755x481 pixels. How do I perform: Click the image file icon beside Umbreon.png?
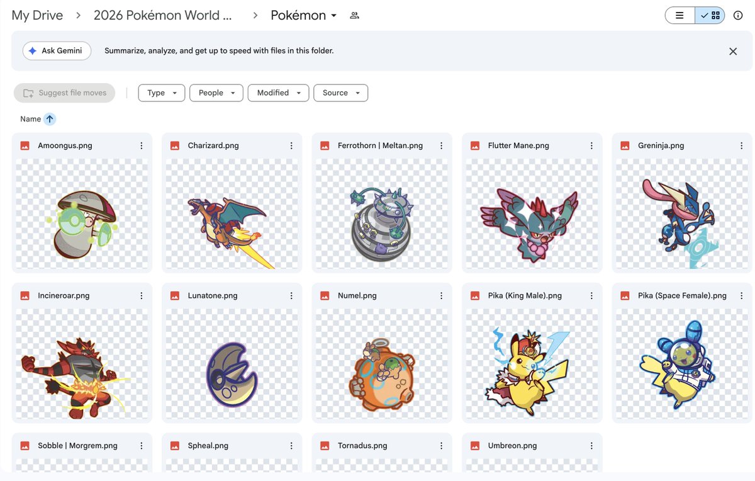475,445
